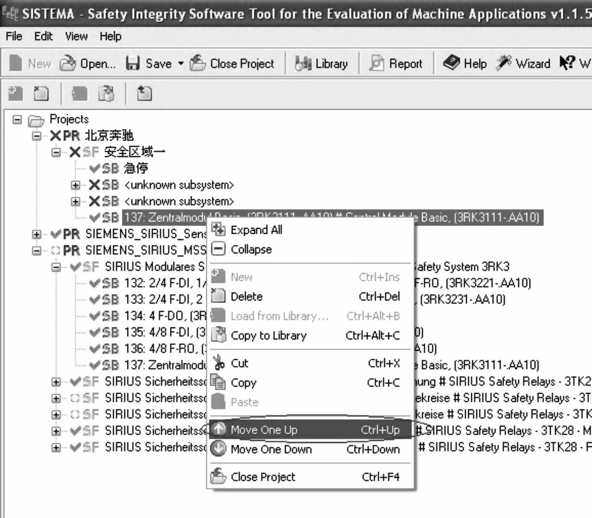Click the checkmark status icon of 急停
592x518 pixels.
click(94, 169)
